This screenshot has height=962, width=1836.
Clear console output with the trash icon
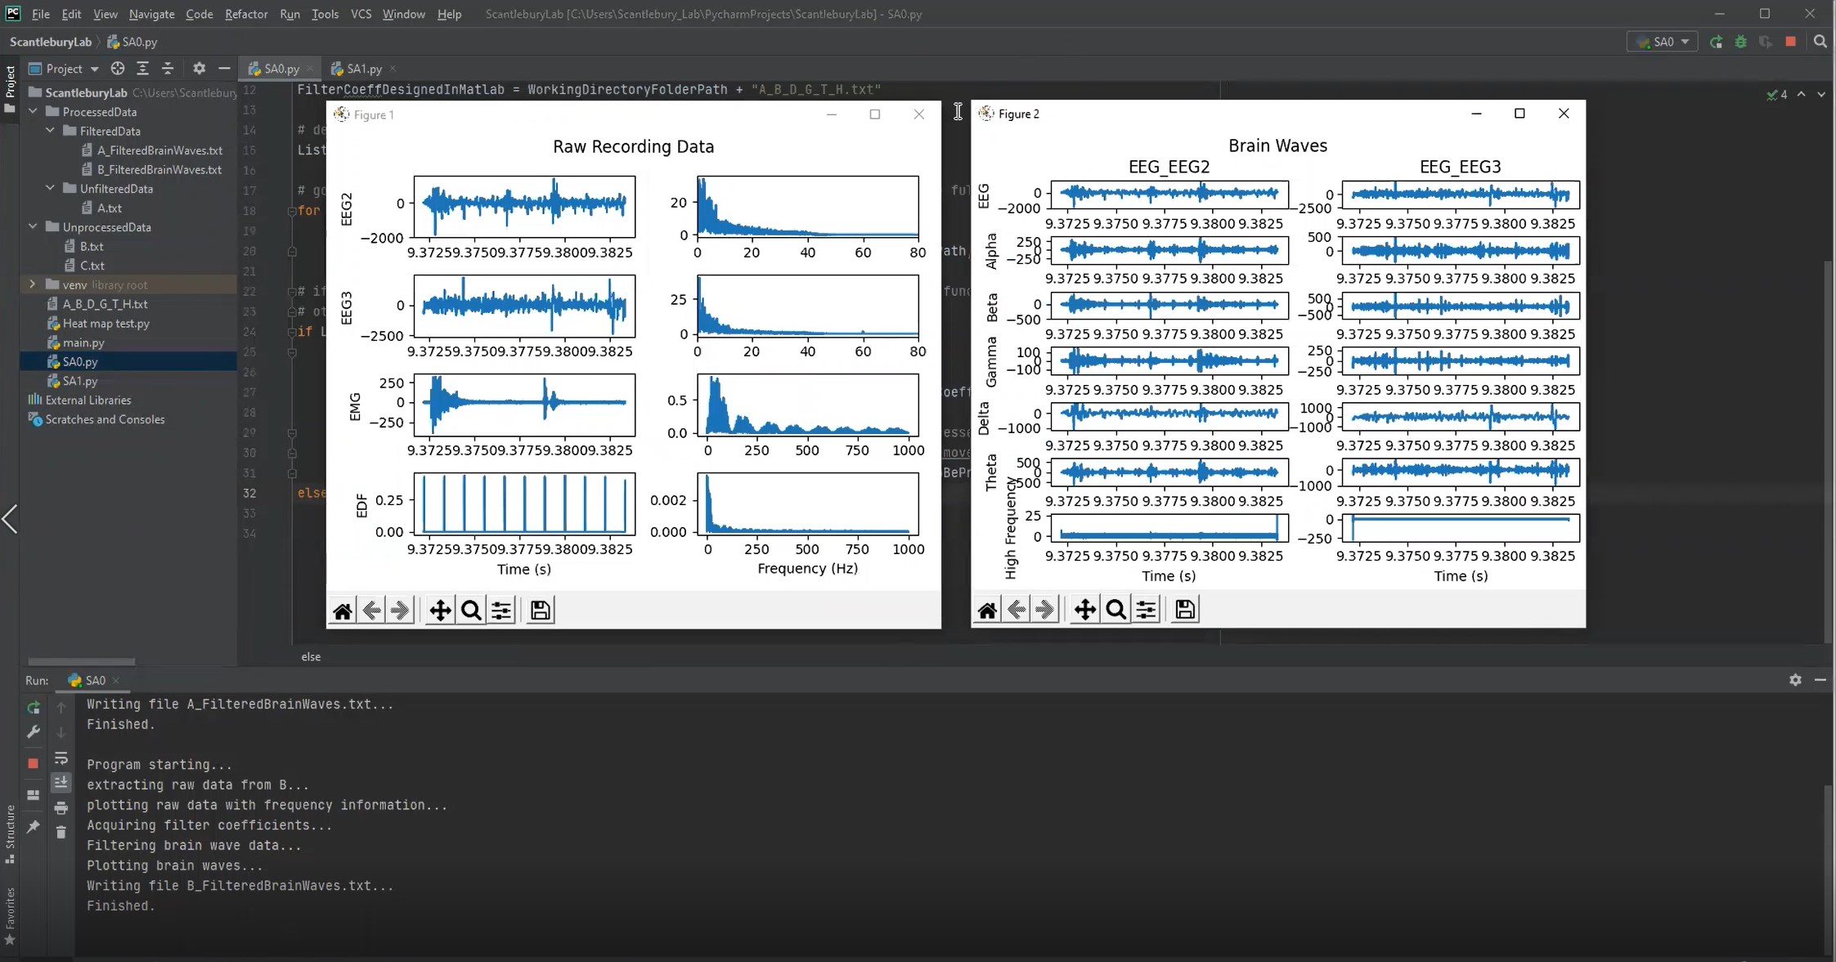click(x=61, y=832)
